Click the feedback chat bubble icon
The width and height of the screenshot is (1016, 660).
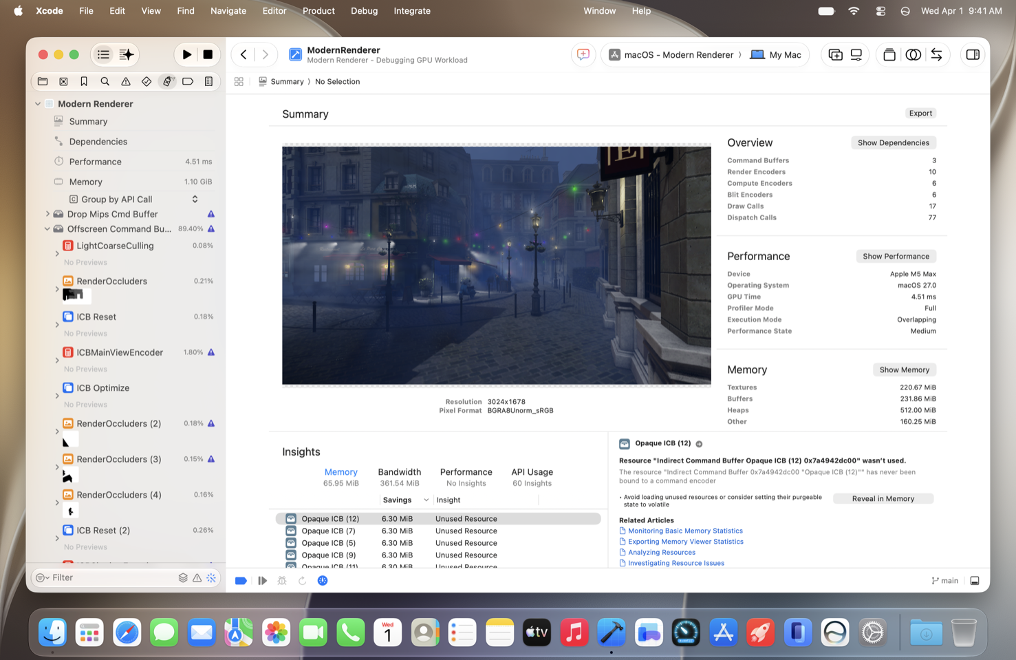[x=583, y=54]
